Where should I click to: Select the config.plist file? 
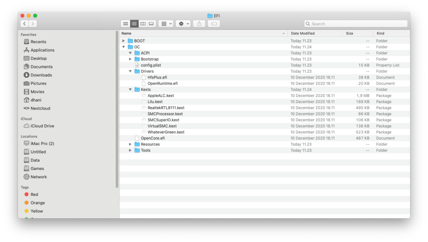pyautogui.click(x=150, y=65)
